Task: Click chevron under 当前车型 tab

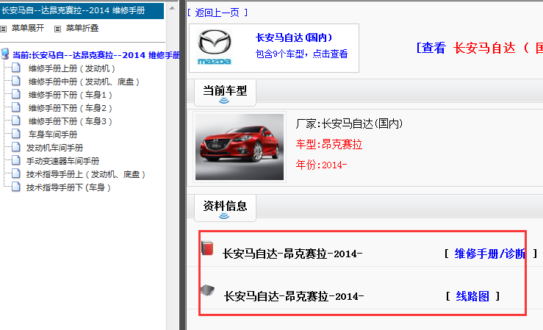Action: (224, 101)
